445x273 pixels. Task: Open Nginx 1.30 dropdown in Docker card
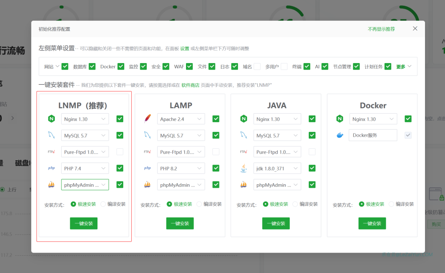click(373, 119)
